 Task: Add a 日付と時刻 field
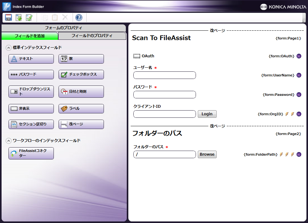click(81, 91)
